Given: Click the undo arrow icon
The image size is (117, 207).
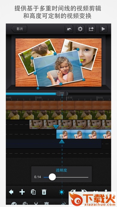Looking at the screenshot, I should [x=69, y=29].
